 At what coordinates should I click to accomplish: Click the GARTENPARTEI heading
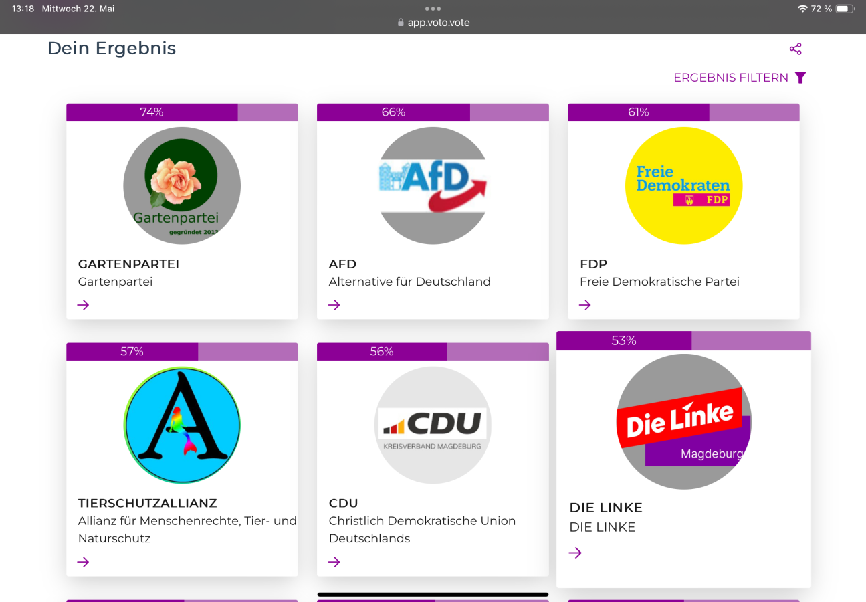128,264
